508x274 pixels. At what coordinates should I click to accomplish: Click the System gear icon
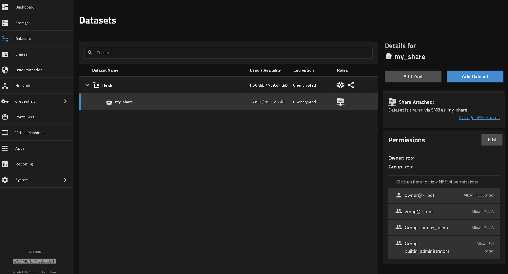coord(5,180)
